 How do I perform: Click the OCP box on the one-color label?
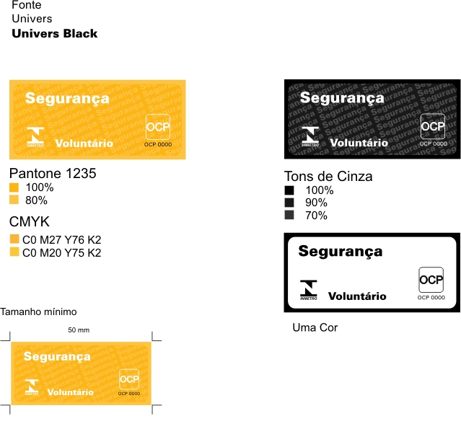[x=431, y=280]
